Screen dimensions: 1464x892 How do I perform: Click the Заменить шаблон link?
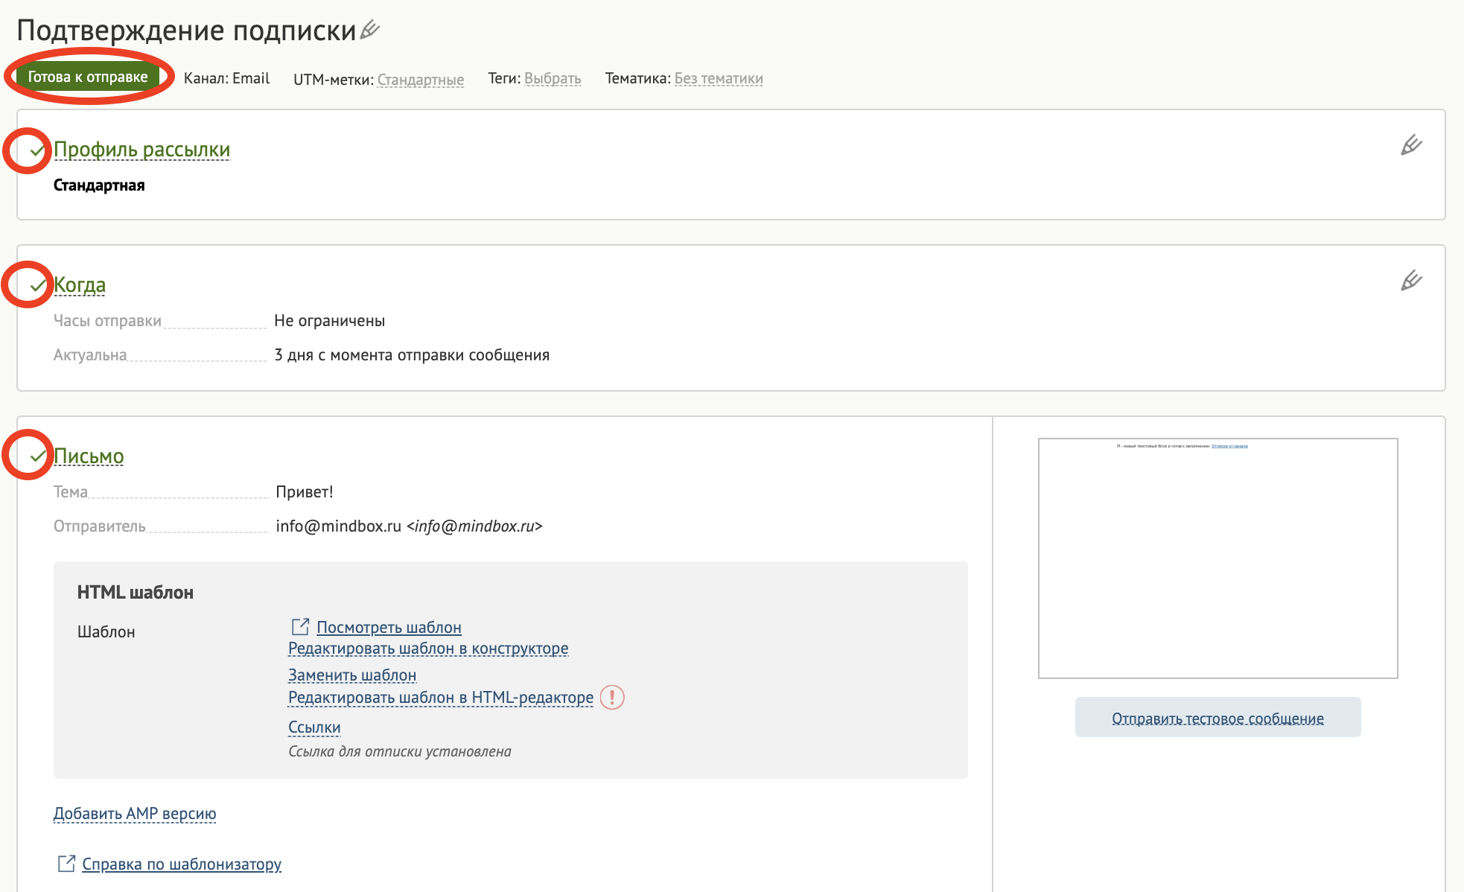tap(352, 675)
